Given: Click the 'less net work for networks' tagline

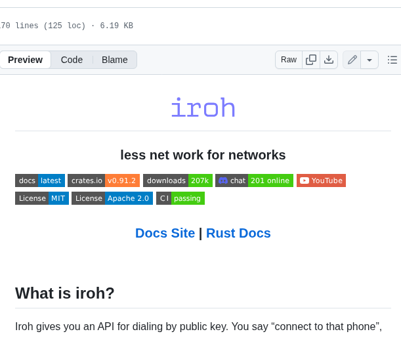Looking at the screenshot, I should pyautogui.click(x=203, y=155).
